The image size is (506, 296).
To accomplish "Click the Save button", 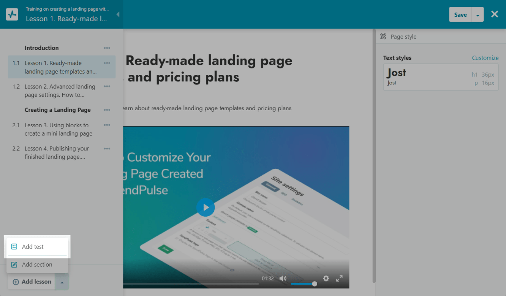I will pos(460,15).
